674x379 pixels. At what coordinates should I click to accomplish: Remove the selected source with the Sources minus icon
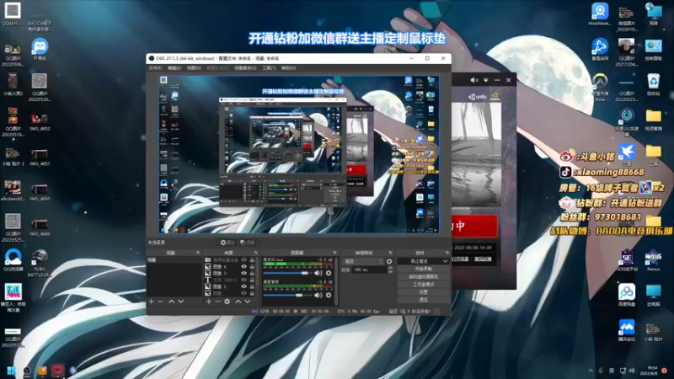(x=218, y=302)
